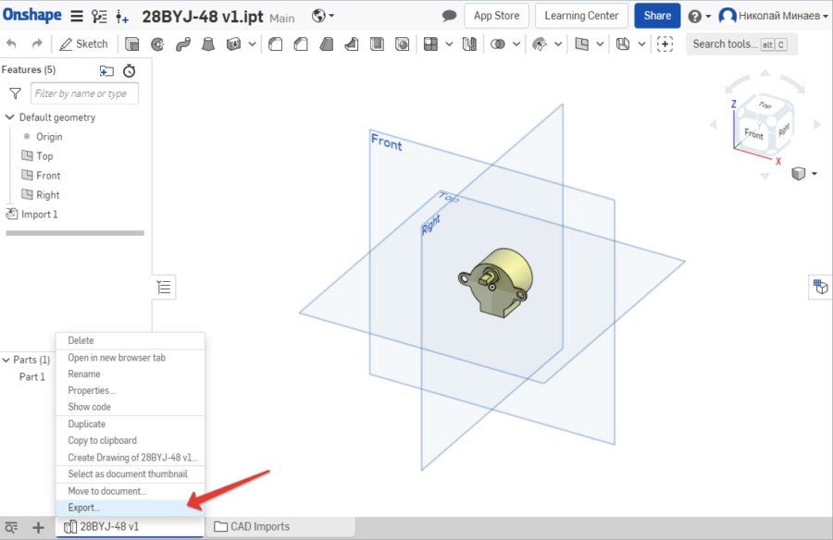Collapse the Parts (1) list
The height and width of the screenshot is (540, 833).
tap(6, 360)
